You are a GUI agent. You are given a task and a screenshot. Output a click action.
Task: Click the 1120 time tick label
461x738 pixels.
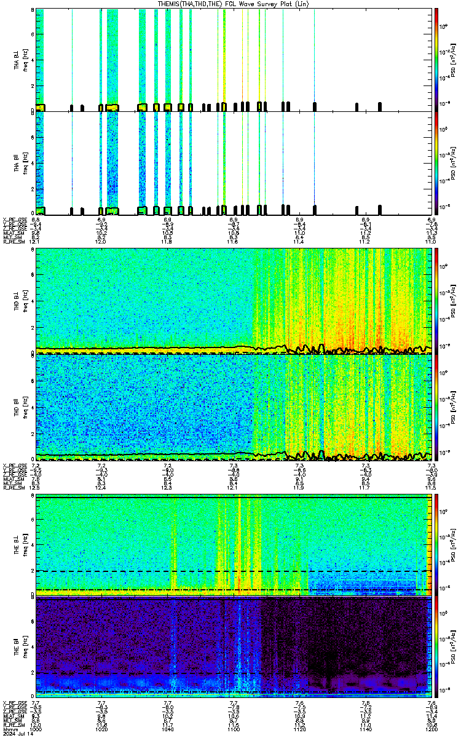pyautogui.click(x=299, y=730)
